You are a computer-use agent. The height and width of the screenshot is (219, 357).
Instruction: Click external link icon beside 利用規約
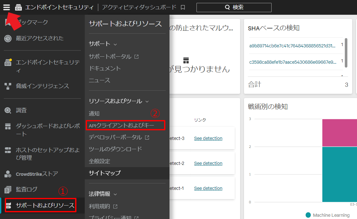tap(115, 206)
